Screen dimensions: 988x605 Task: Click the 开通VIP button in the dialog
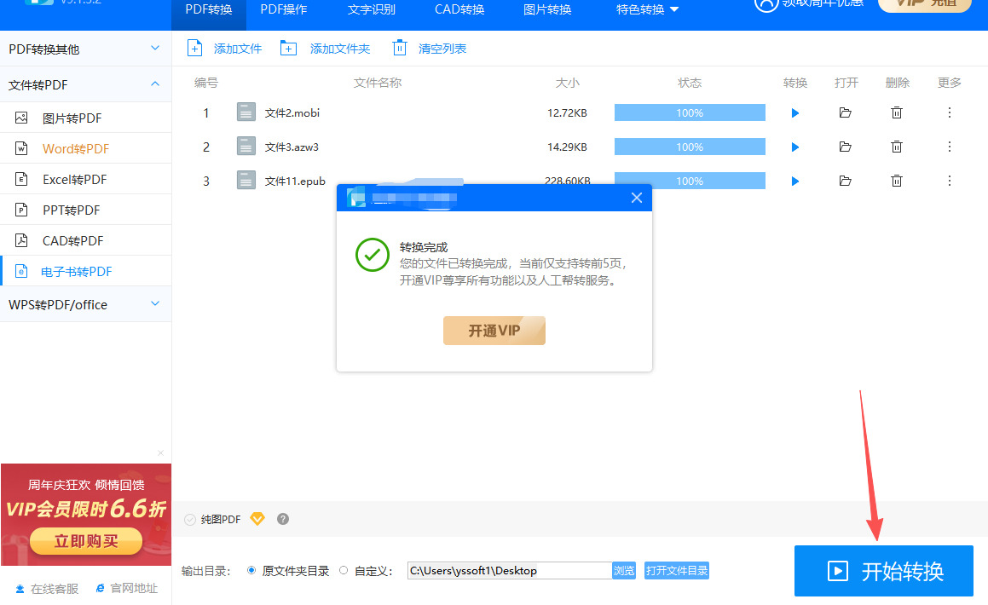pos(494,331)
